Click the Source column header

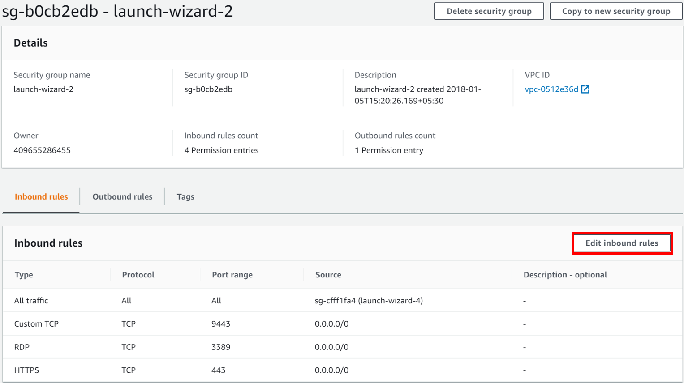pos(328,275)
